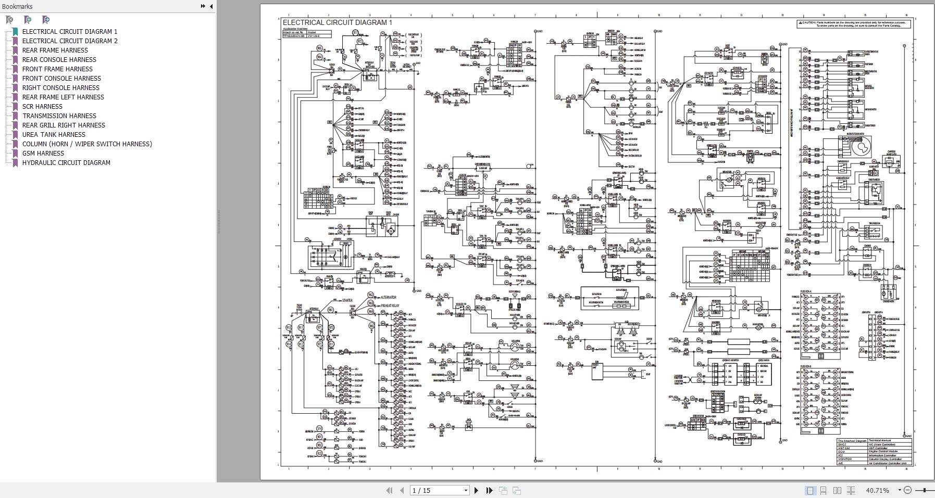The image size is (935, 498).
Task: Click the next view navigation icon
Action: point(517,490)
